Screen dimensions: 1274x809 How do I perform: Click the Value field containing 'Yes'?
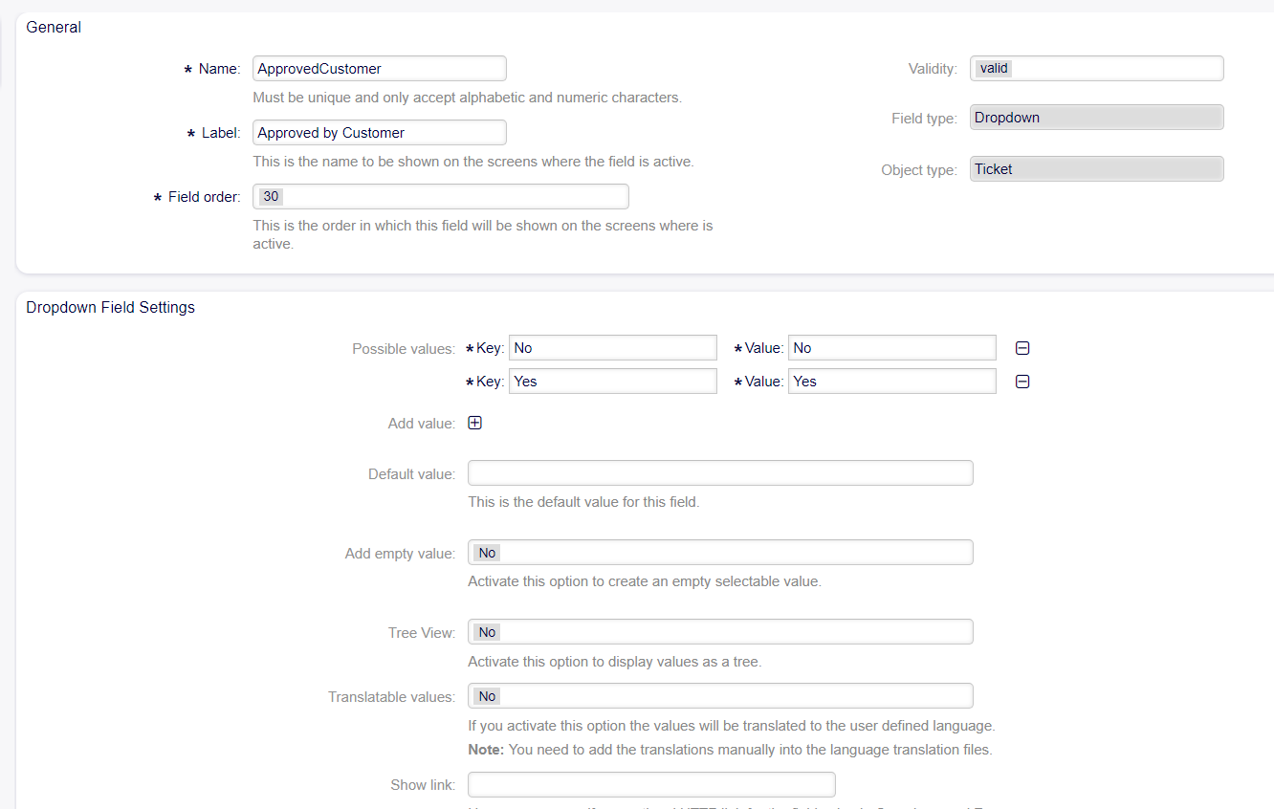pos(891,382)
